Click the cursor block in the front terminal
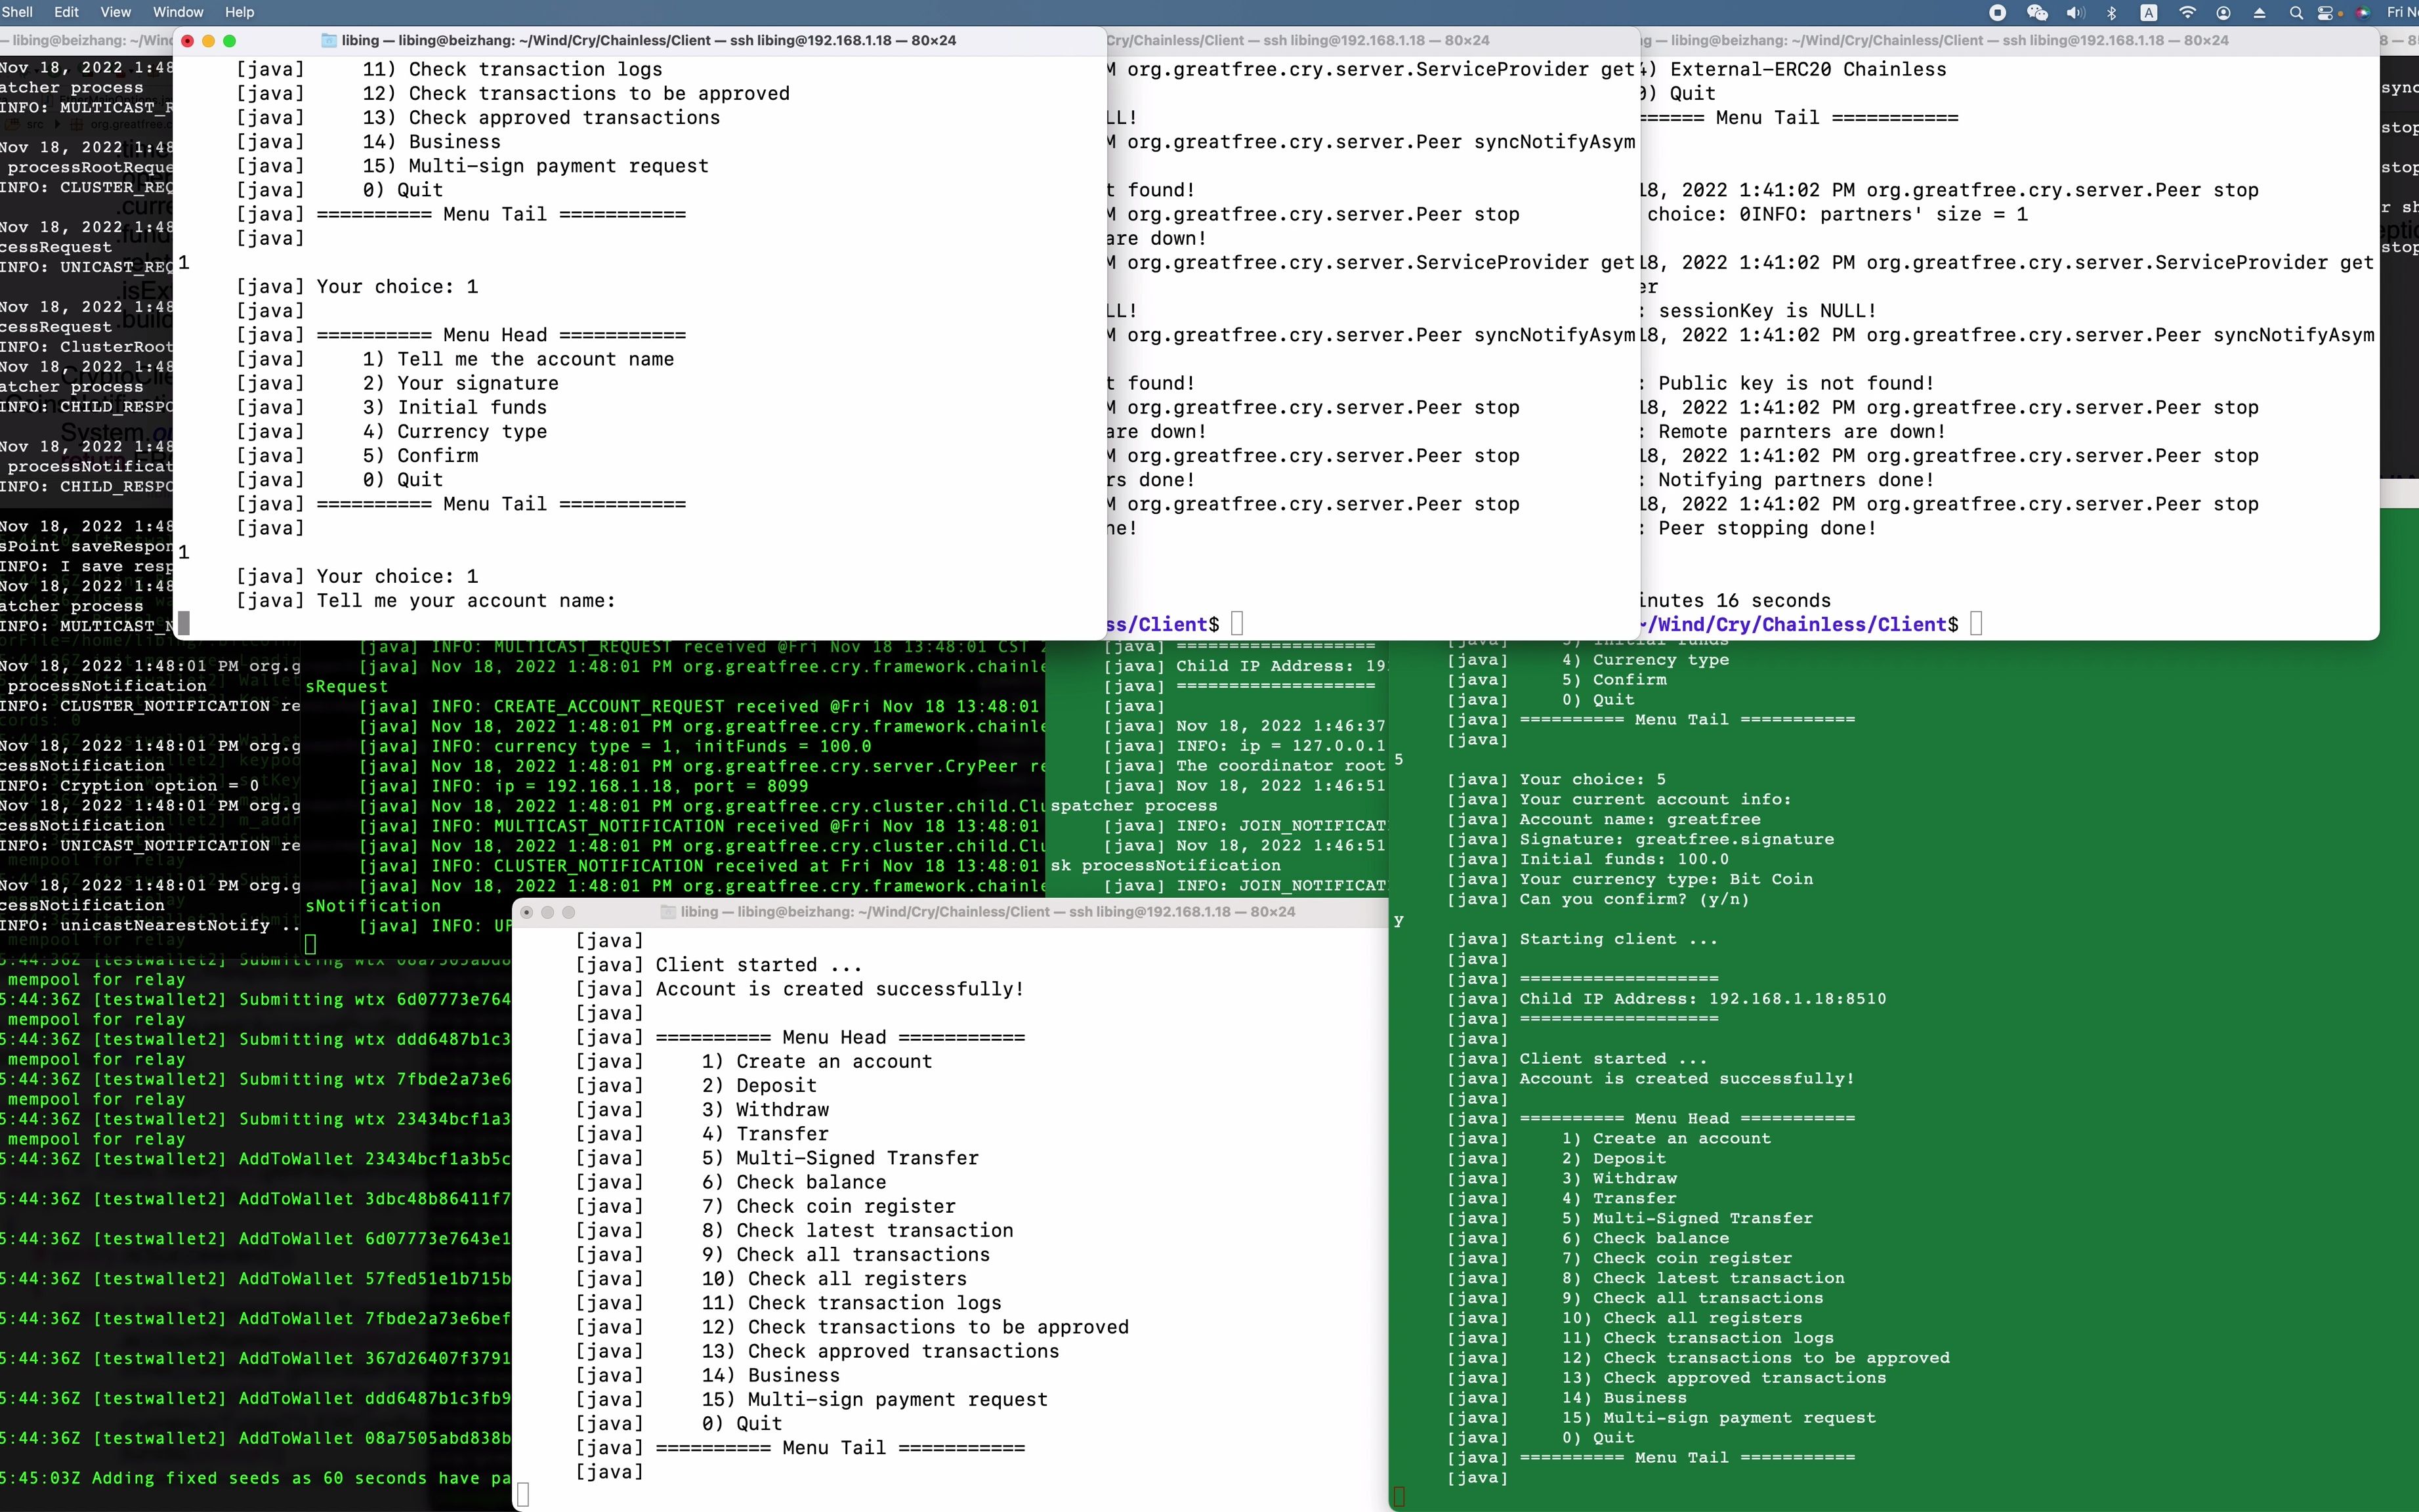This screenshot has height=1512, width=2419. [x=184, y=624]
